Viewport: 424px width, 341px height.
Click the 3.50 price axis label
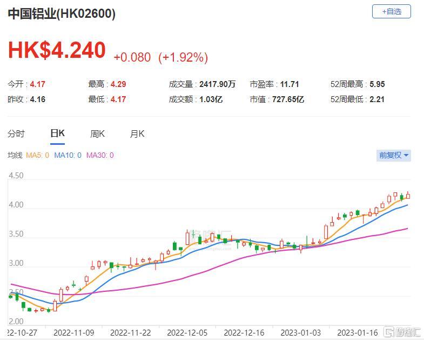tap(16, 234)
